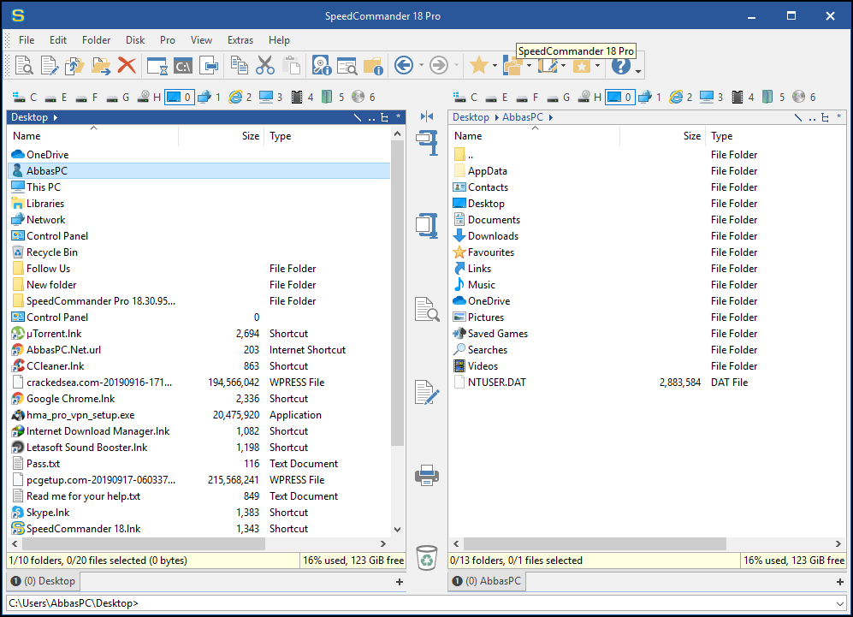The width and height of the screenshot is (853, 617).
Task: Select drive H in left pane drive bar
Action: click(x=149, y=97)
